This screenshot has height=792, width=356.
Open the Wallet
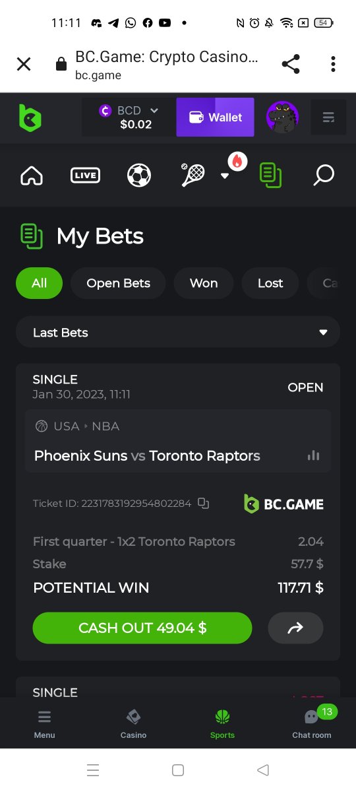pos(215,117)
